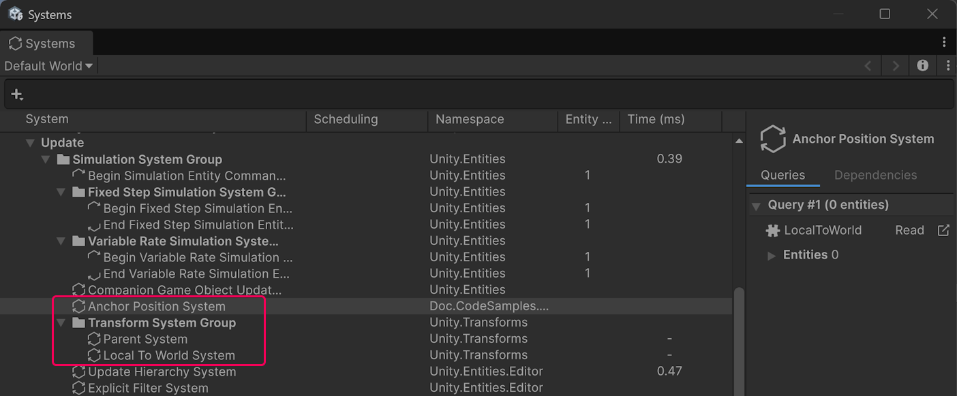Image resolution: width=957 pixels, height=396 pixels.
Task: Sort by the Entity count column header
Action: (x=589, y=120)
